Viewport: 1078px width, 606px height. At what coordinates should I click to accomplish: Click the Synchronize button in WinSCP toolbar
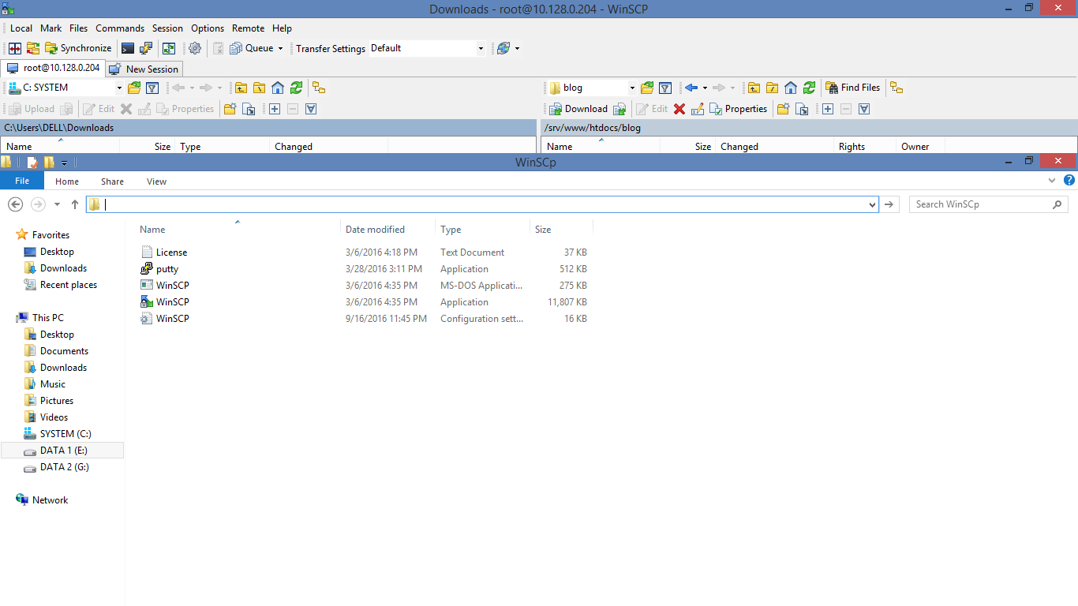tap(78, 48)
